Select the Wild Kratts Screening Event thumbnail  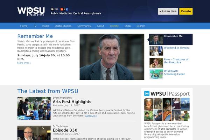pos(156,74)
